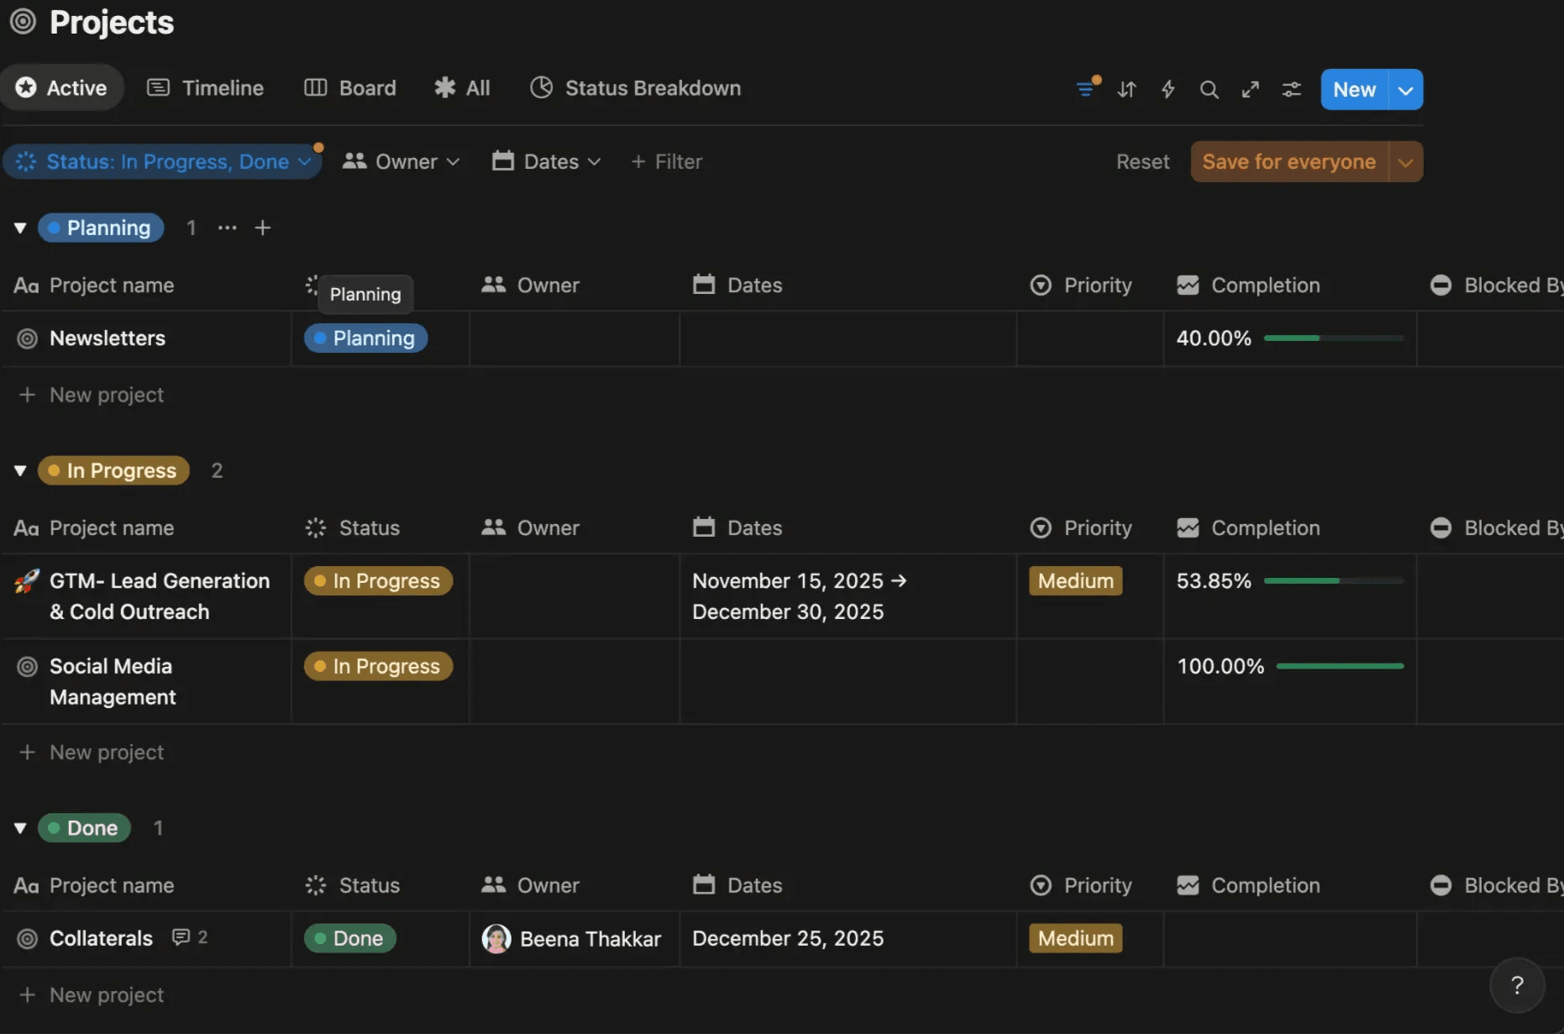Open the view settings sliders icon

(1291, 89)
